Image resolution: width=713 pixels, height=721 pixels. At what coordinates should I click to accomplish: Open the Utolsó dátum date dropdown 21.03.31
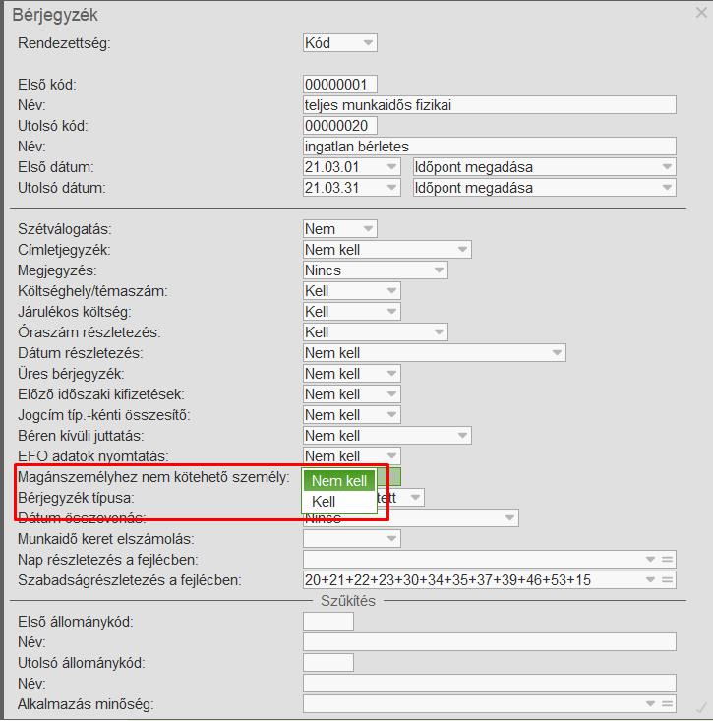click(x=352, y=188)
